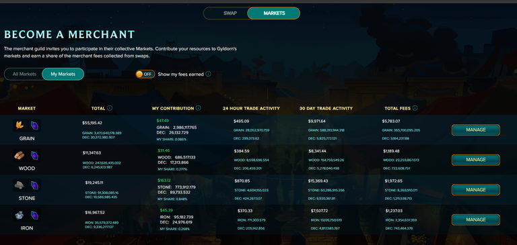Click the info icon next to My Contribution
The height and width of the screenshot is (245, 517).
(198, 108)
